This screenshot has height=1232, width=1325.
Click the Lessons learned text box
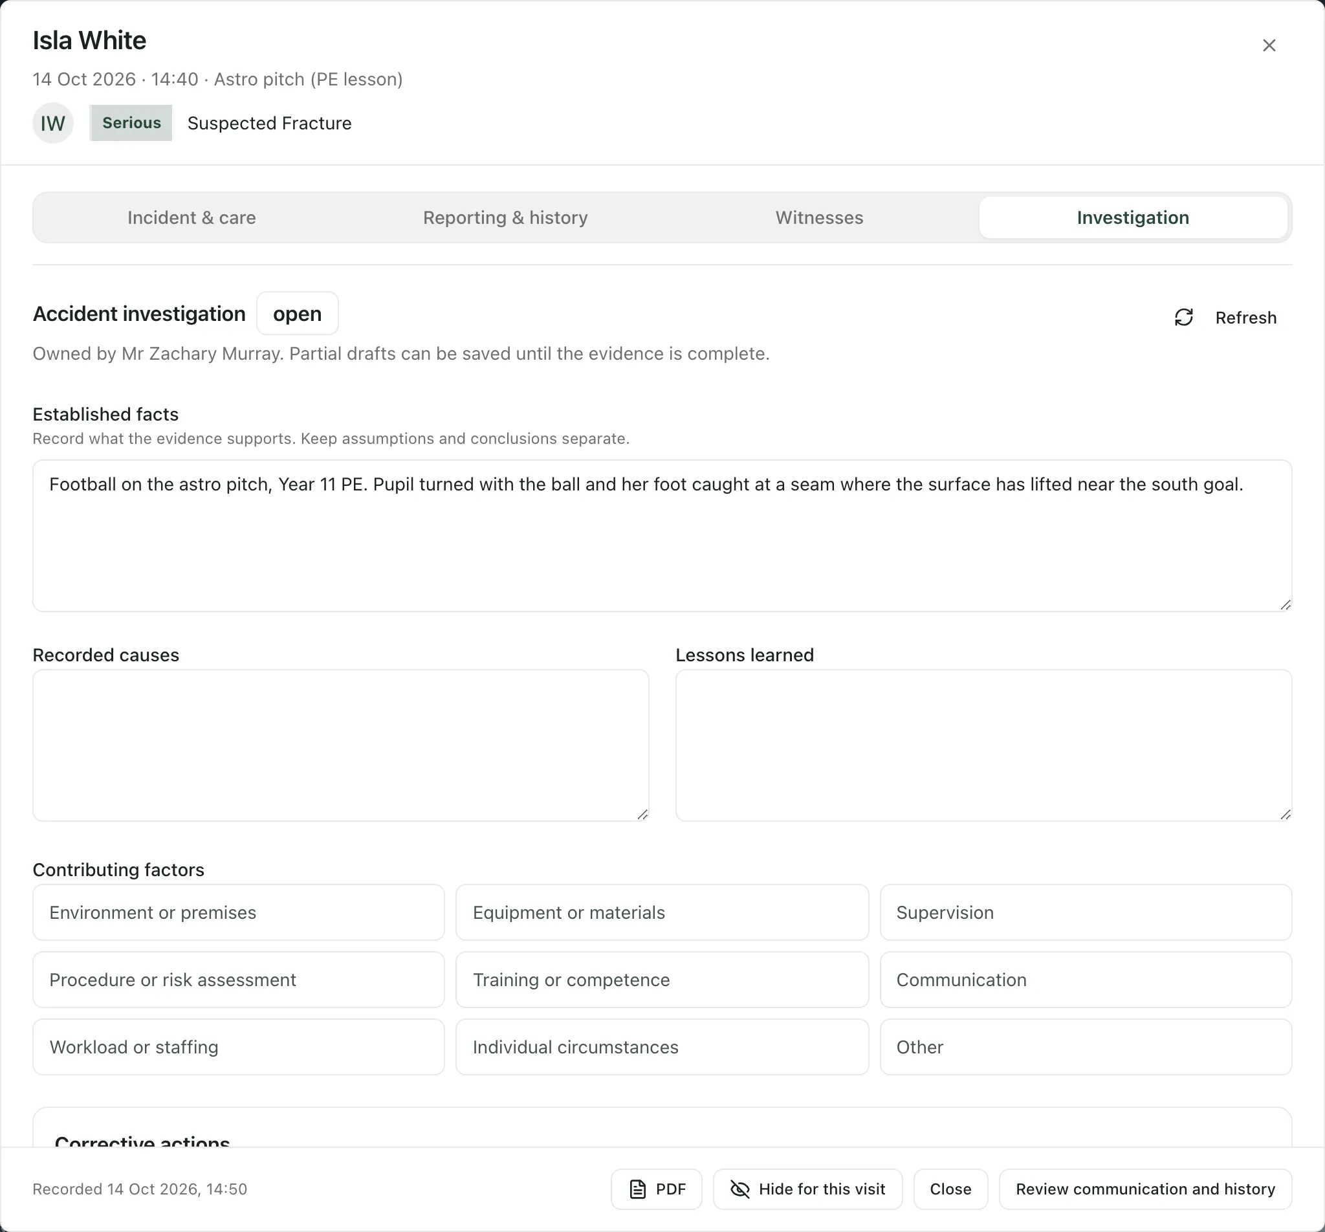(x=984, y=745)
